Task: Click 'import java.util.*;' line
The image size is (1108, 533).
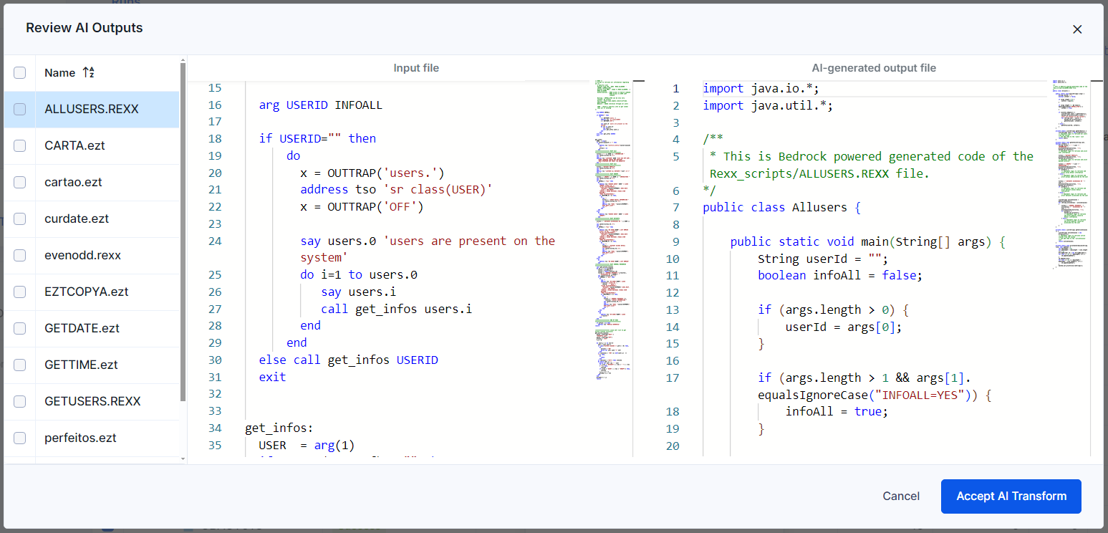Action: coord(768,105)
